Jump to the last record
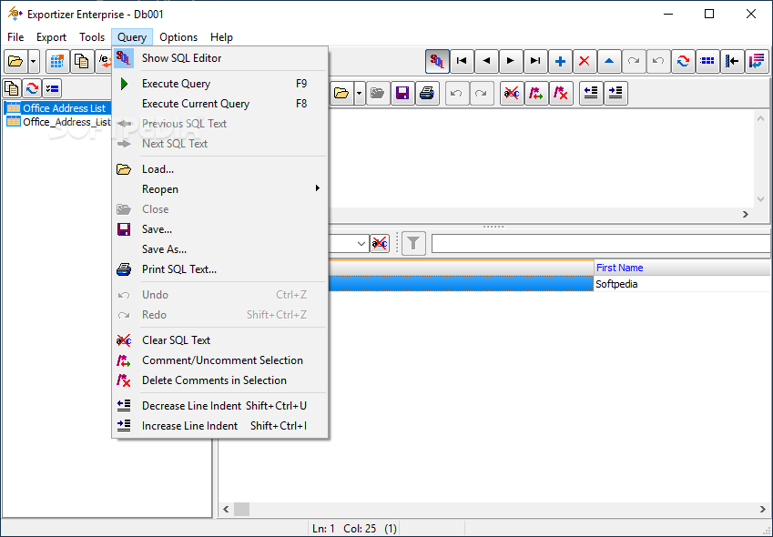The width and height of the screenshot is (773, 537). 535,61
